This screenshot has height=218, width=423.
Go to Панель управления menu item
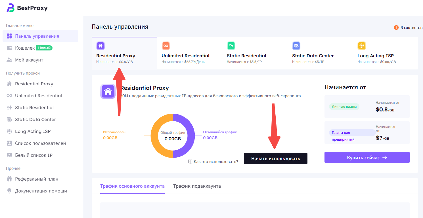tap(37, 36)
